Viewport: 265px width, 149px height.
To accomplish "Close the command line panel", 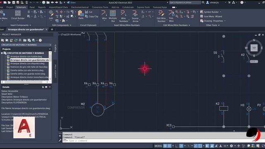I will pos(60,136).
